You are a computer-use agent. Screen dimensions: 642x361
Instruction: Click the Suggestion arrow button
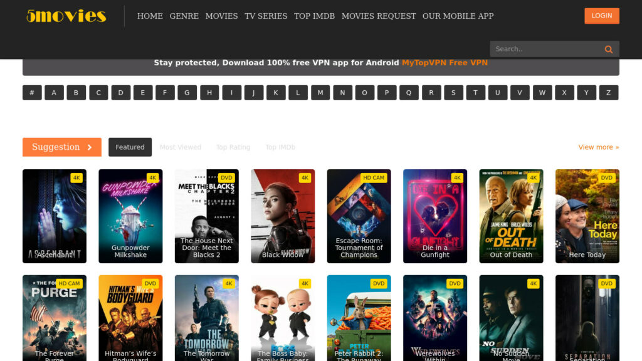pos(62,147)
